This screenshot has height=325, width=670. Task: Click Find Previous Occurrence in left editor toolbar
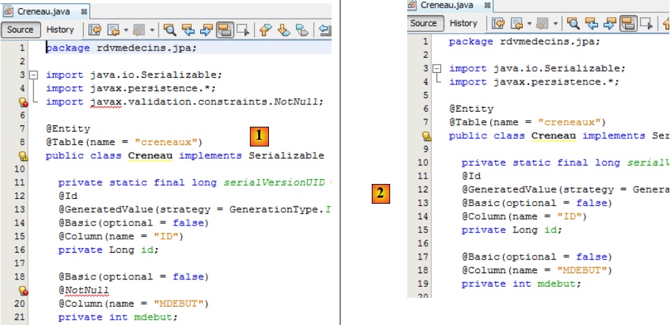[x=188, y=30]
